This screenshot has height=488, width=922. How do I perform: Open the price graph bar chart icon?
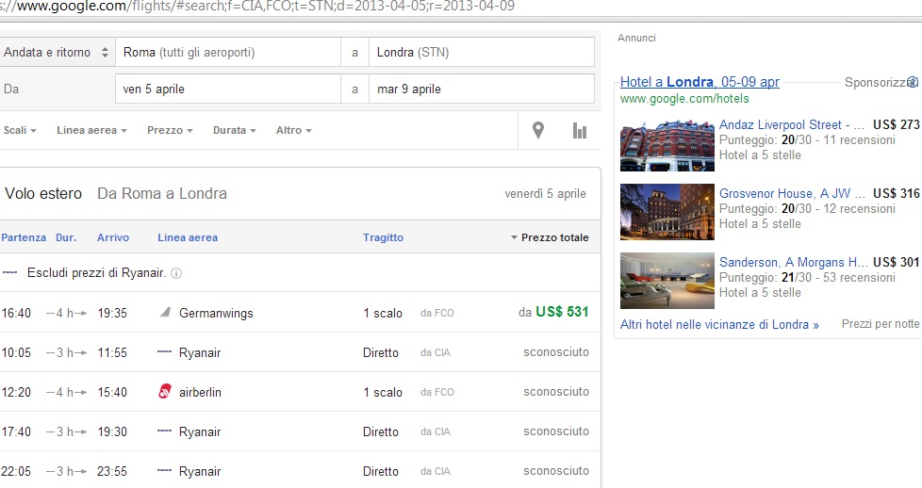(x=580, y=131)
